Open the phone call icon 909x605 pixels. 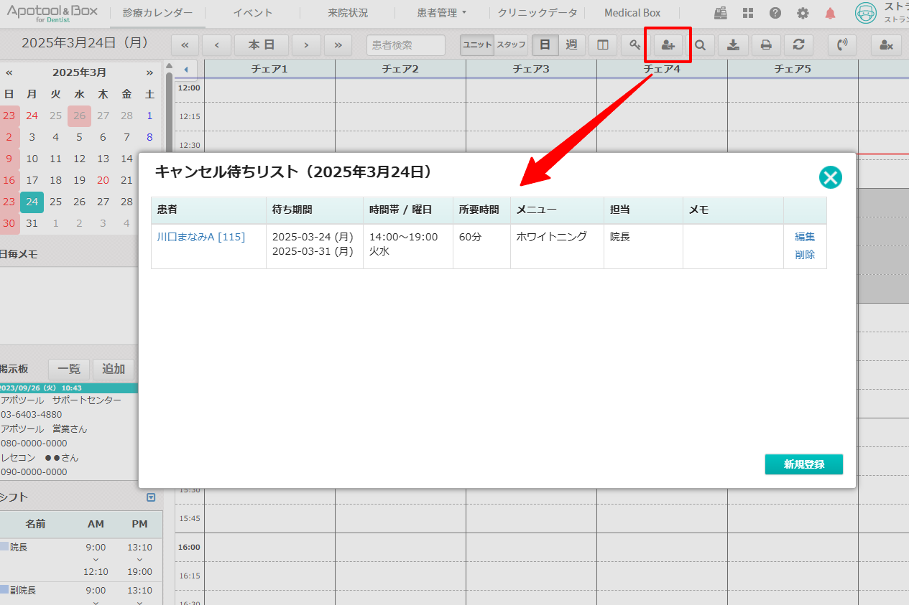(x=842, y=45)
